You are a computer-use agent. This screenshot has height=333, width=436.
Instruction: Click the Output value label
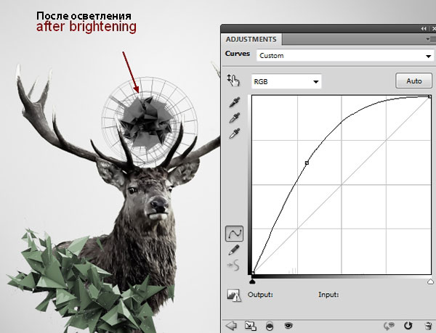click(260, 295)
